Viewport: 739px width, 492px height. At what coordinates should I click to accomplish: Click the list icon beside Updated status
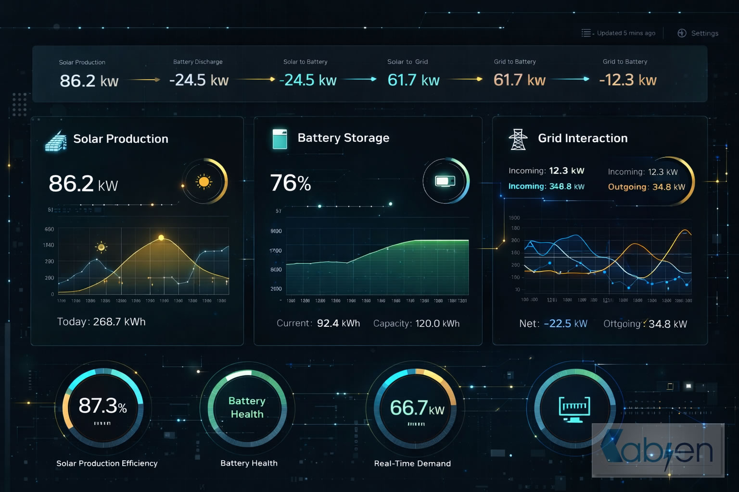pyautogui.click(x=586, y=33)
